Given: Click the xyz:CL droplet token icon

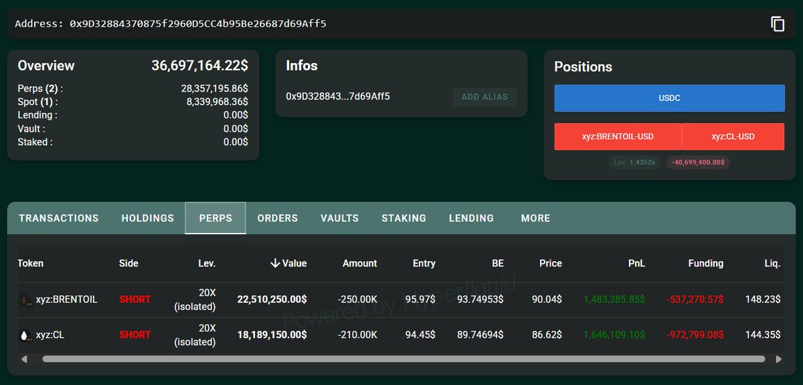Looking at the screenshot, I should 25,335.
